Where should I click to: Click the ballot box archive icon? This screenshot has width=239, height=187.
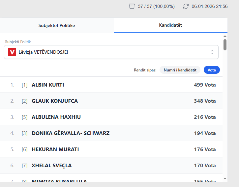coord(132,6)
